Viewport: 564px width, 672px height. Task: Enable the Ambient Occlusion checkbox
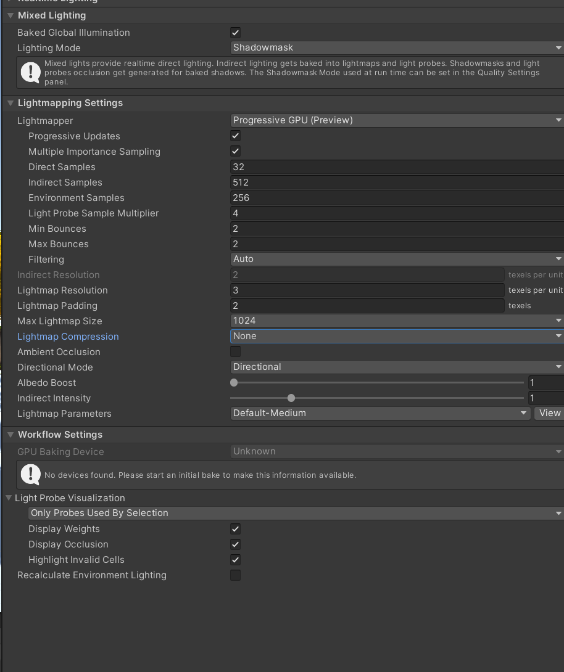[235, 351]
